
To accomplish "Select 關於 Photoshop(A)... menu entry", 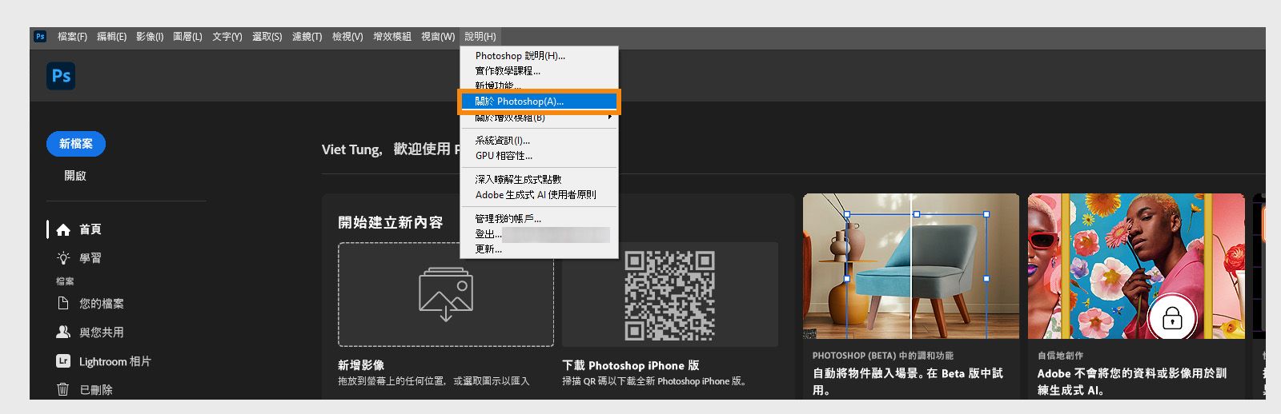I will pyautogui.click(x=539, y=102).
